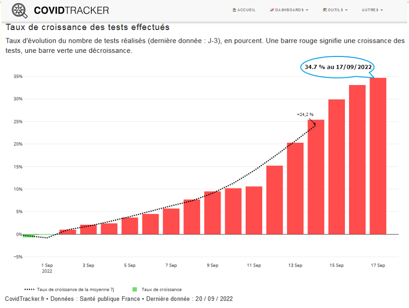The height and width of the screenshot is (308, 409).
Task: Select the Autres menu label
Action: [369, 10]
